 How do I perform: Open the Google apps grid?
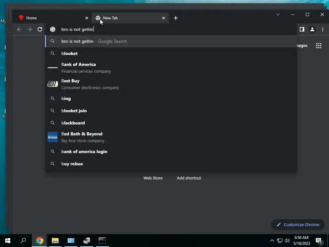319,46
